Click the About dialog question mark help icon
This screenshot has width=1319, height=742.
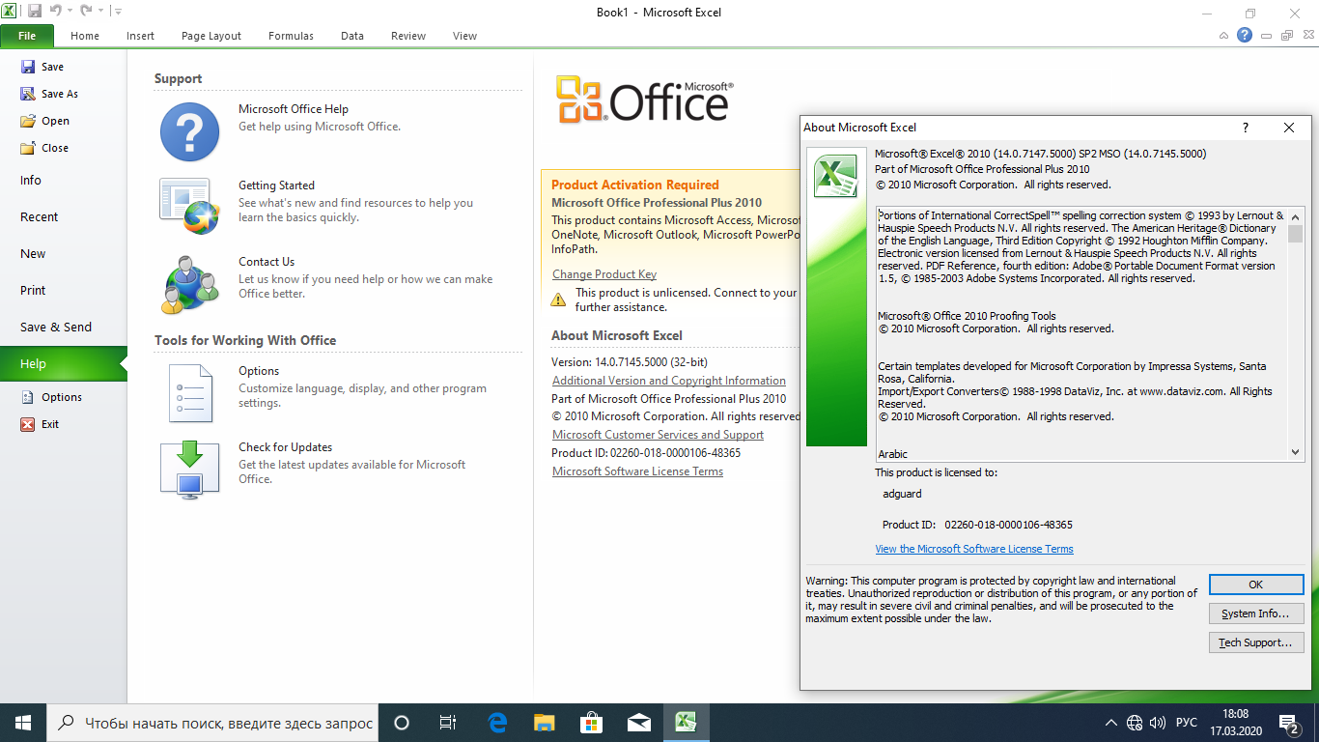pyautogui.click(x=1246, y=128)
